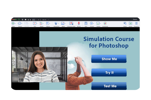Click the Captivate Cp logo icon
Screen dimensions: 151x100
(19, 19)
